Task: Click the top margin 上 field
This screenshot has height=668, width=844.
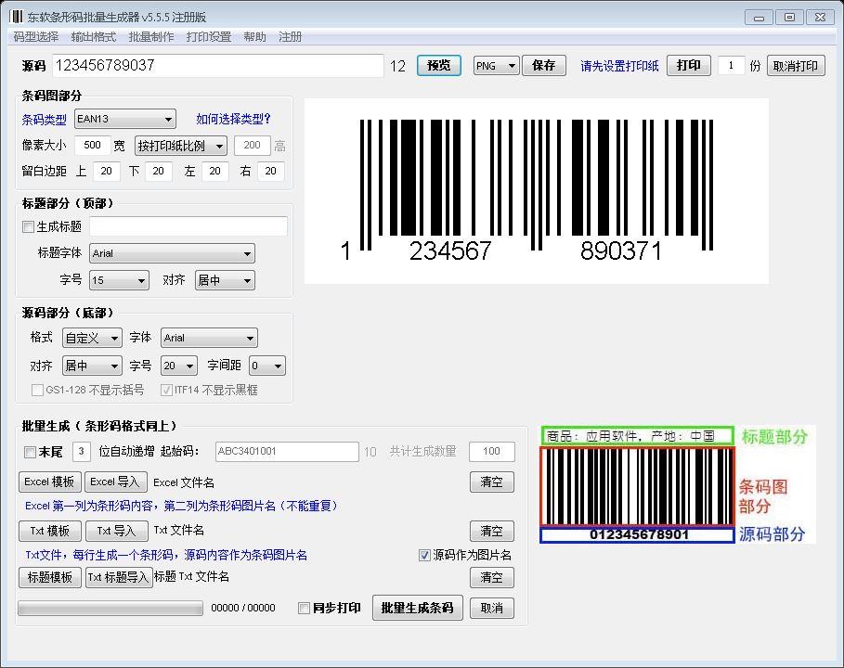Action: [107, 171]
